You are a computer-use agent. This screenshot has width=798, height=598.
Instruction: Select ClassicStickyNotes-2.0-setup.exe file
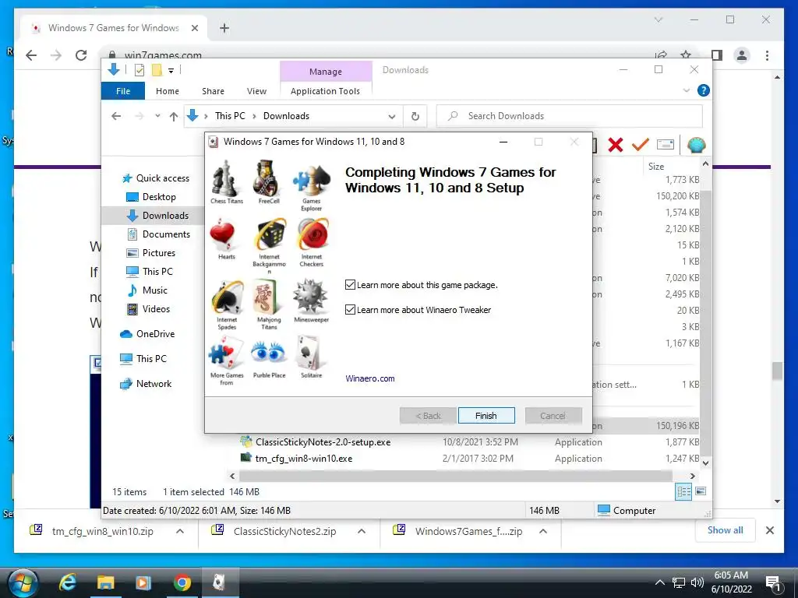coord(323,442)
